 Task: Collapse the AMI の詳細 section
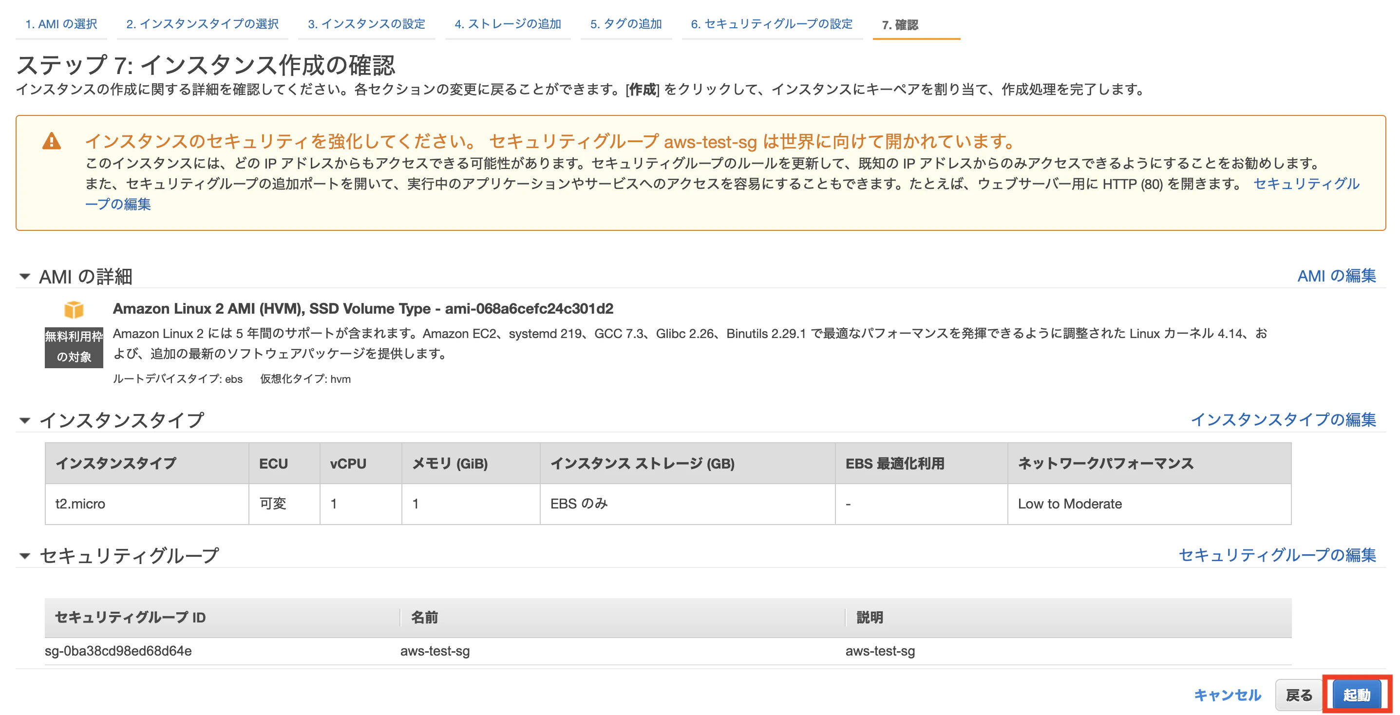pos(24,277)
